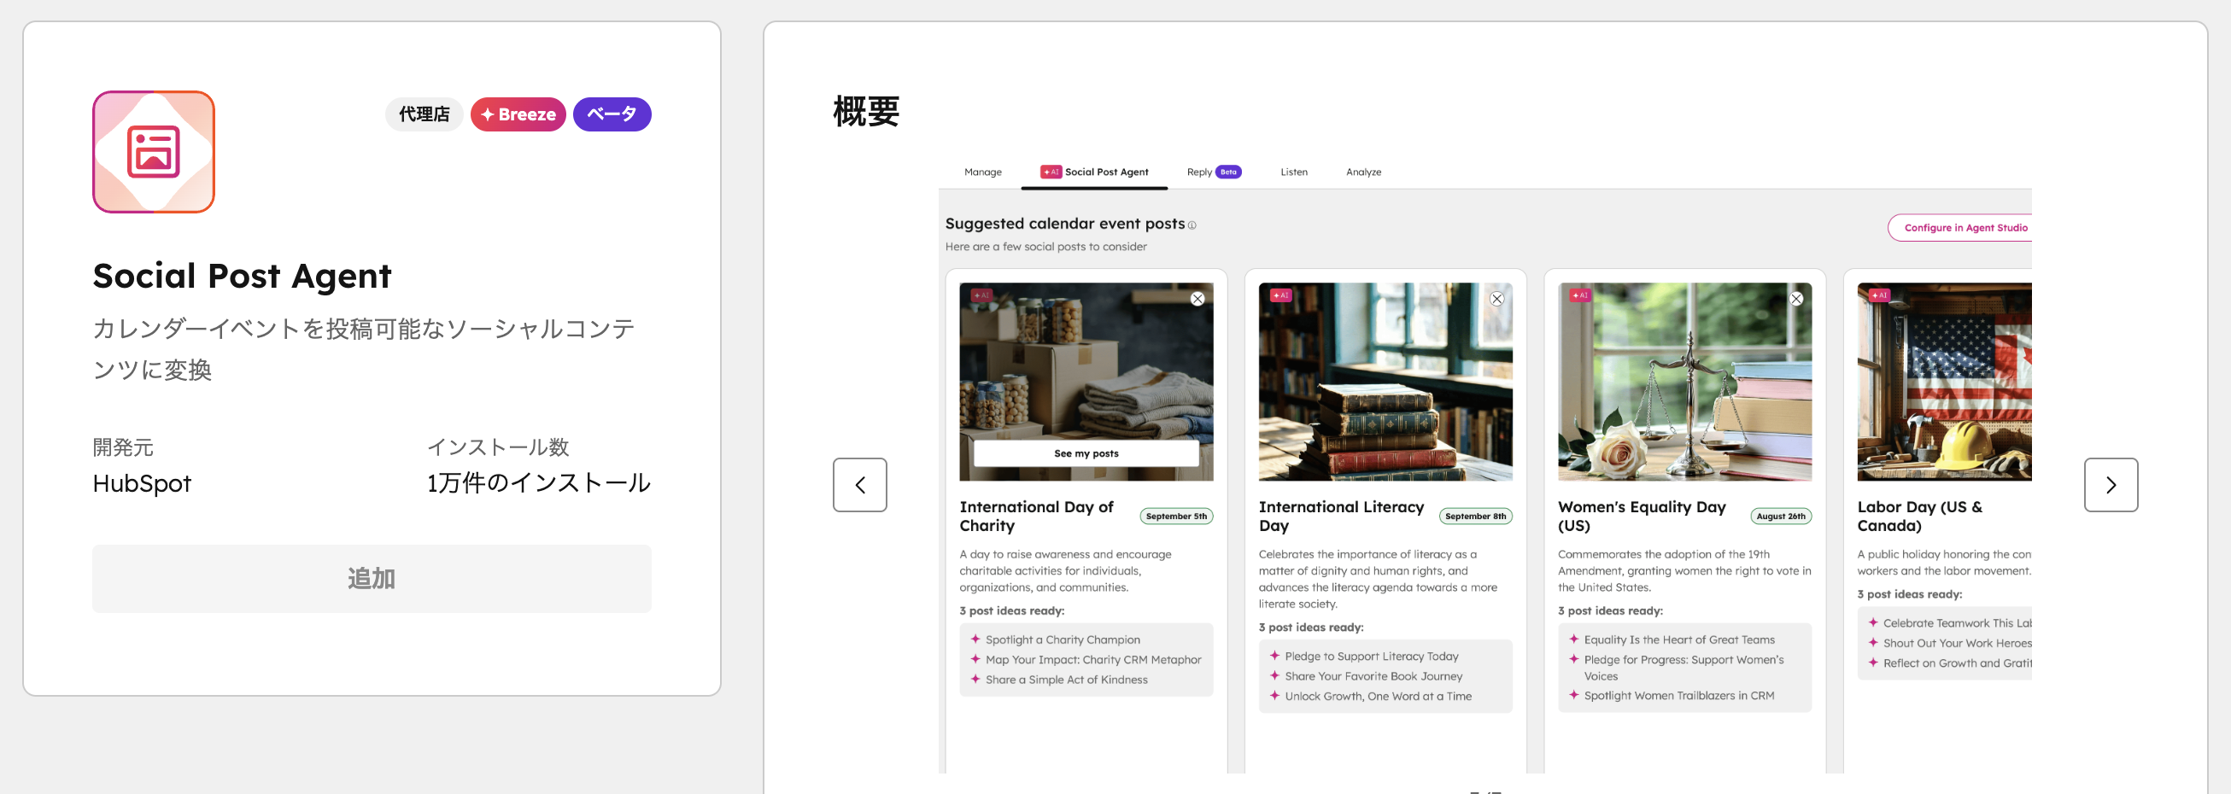This screenshot has height=794, width=2231.
Task: Click the sparkle icon beside Pledge to Support Literacy Today
Action: coord(1274,656)
